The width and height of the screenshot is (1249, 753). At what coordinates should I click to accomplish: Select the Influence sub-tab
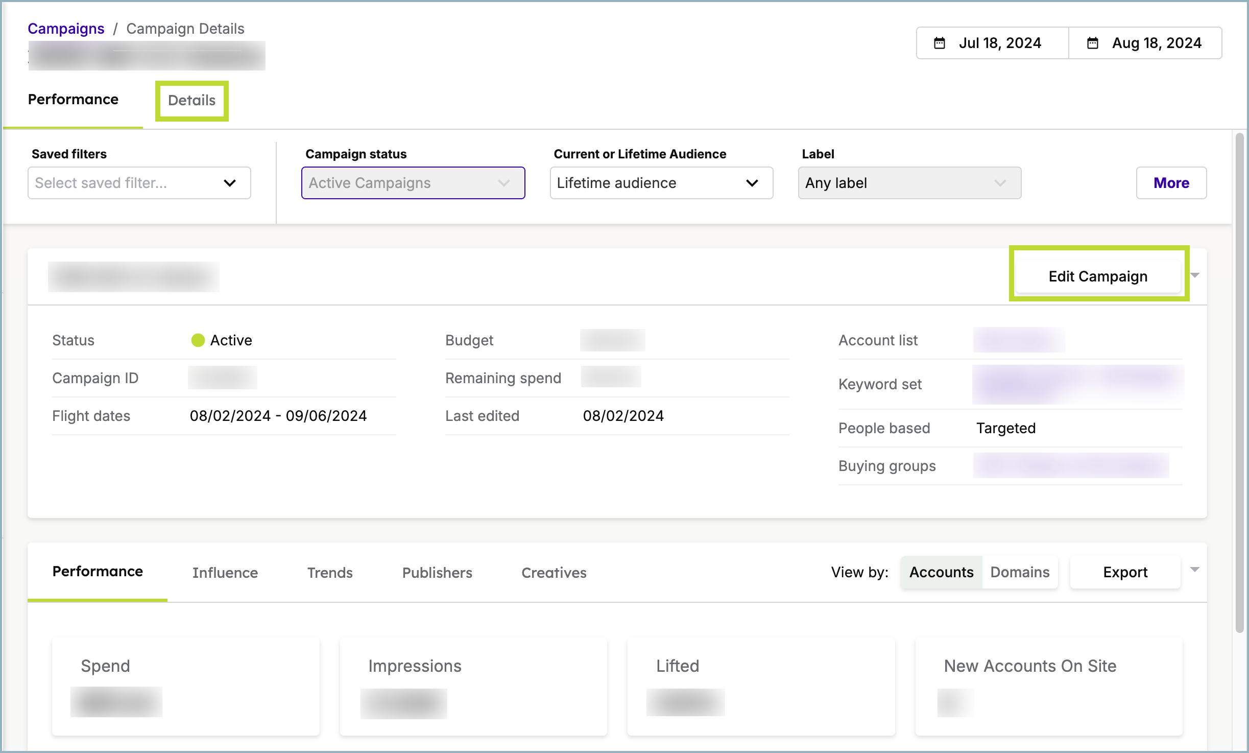(x=225, y=573)
